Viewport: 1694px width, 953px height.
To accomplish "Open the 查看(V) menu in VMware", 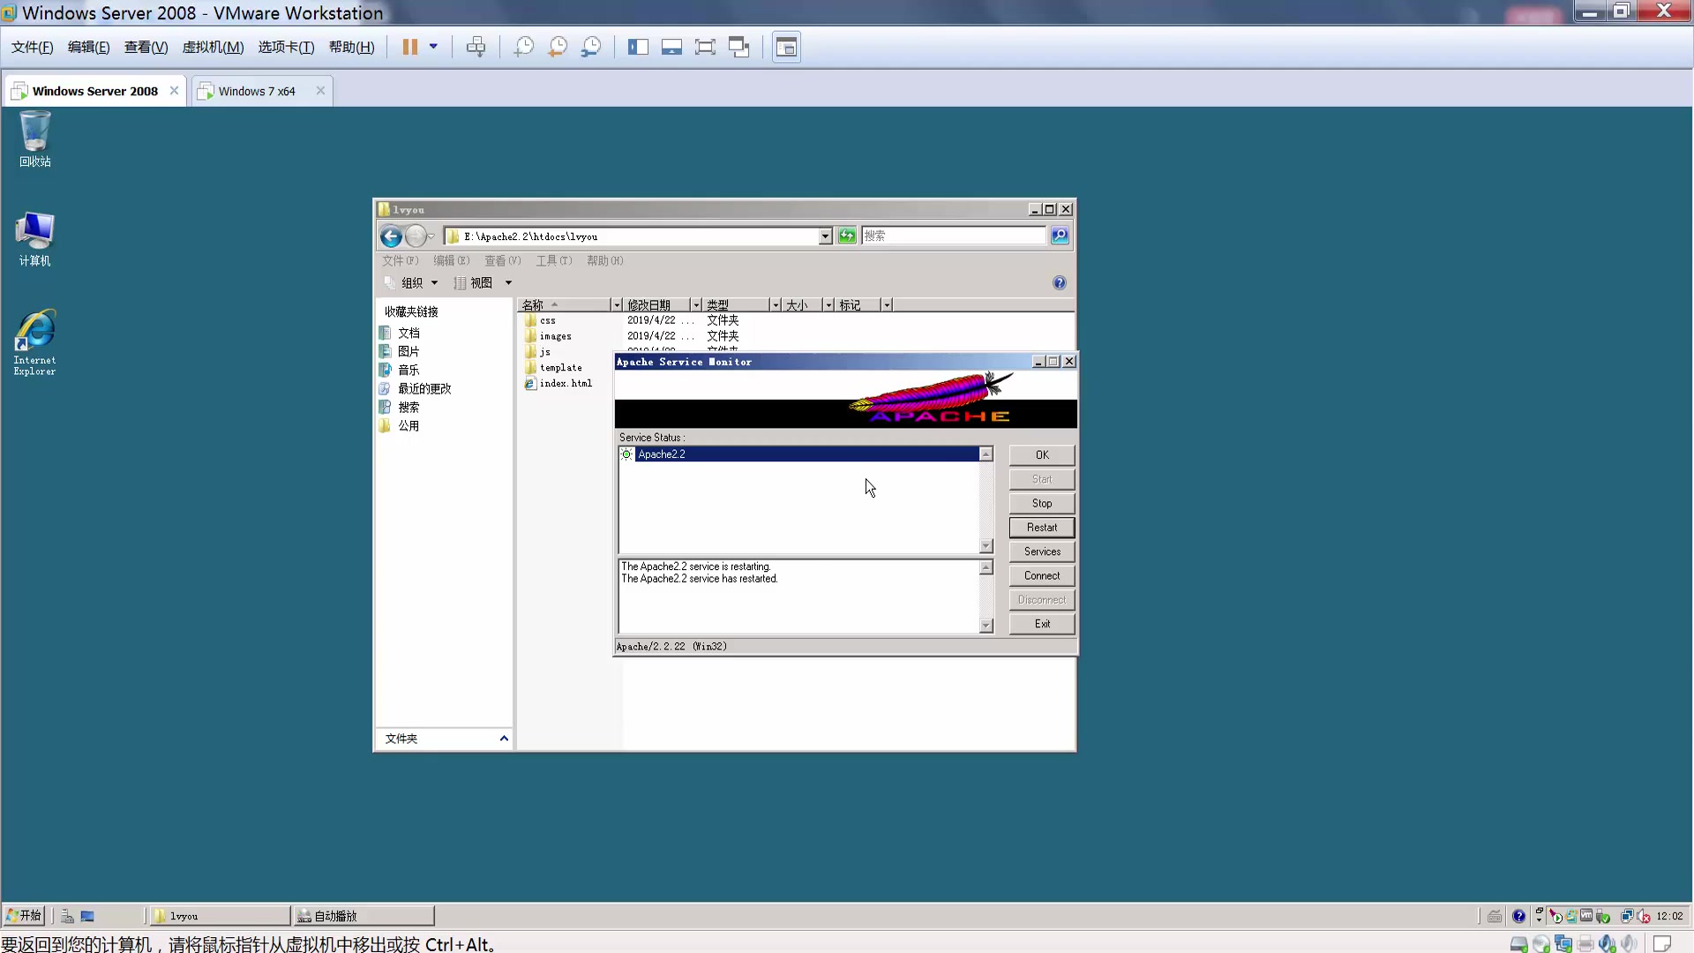I will point(146,47).
